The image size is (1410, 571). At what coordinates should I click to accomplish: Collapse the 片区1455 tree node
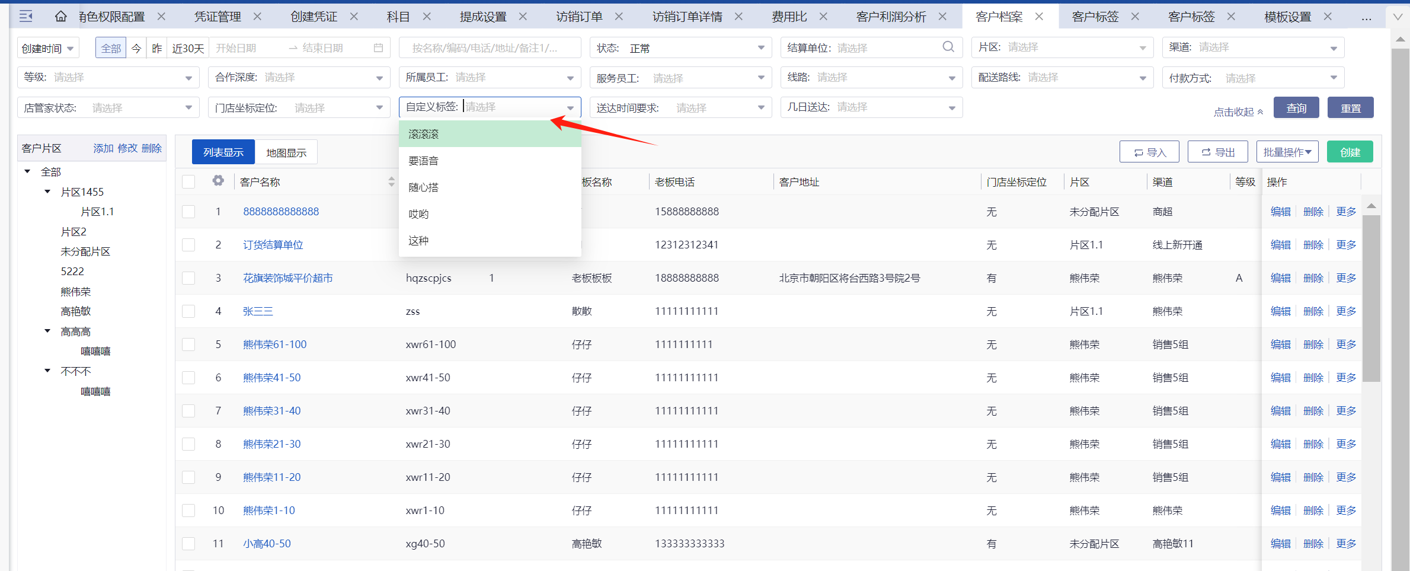click(48, 192)
